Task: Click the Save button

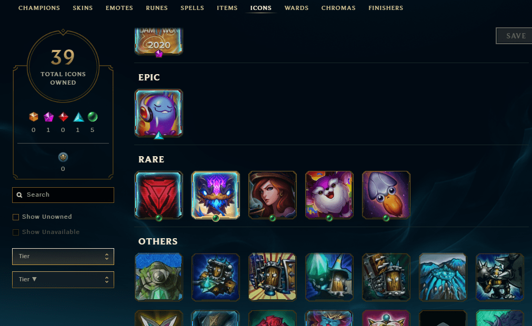Action: point(514,36)
